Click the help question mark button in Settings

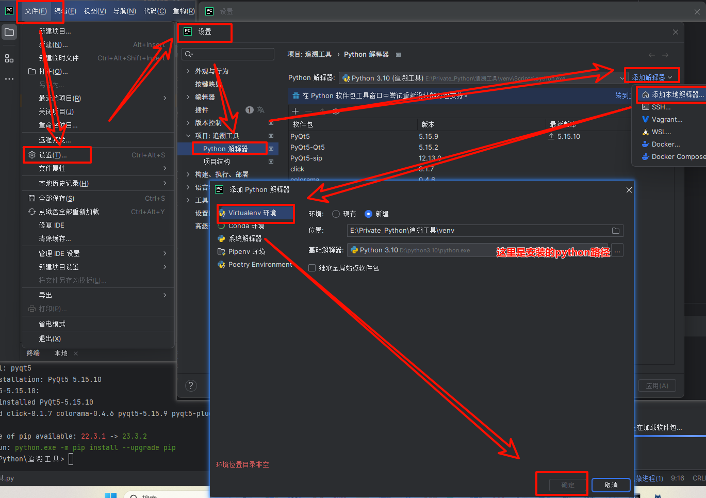coord(191,385)
